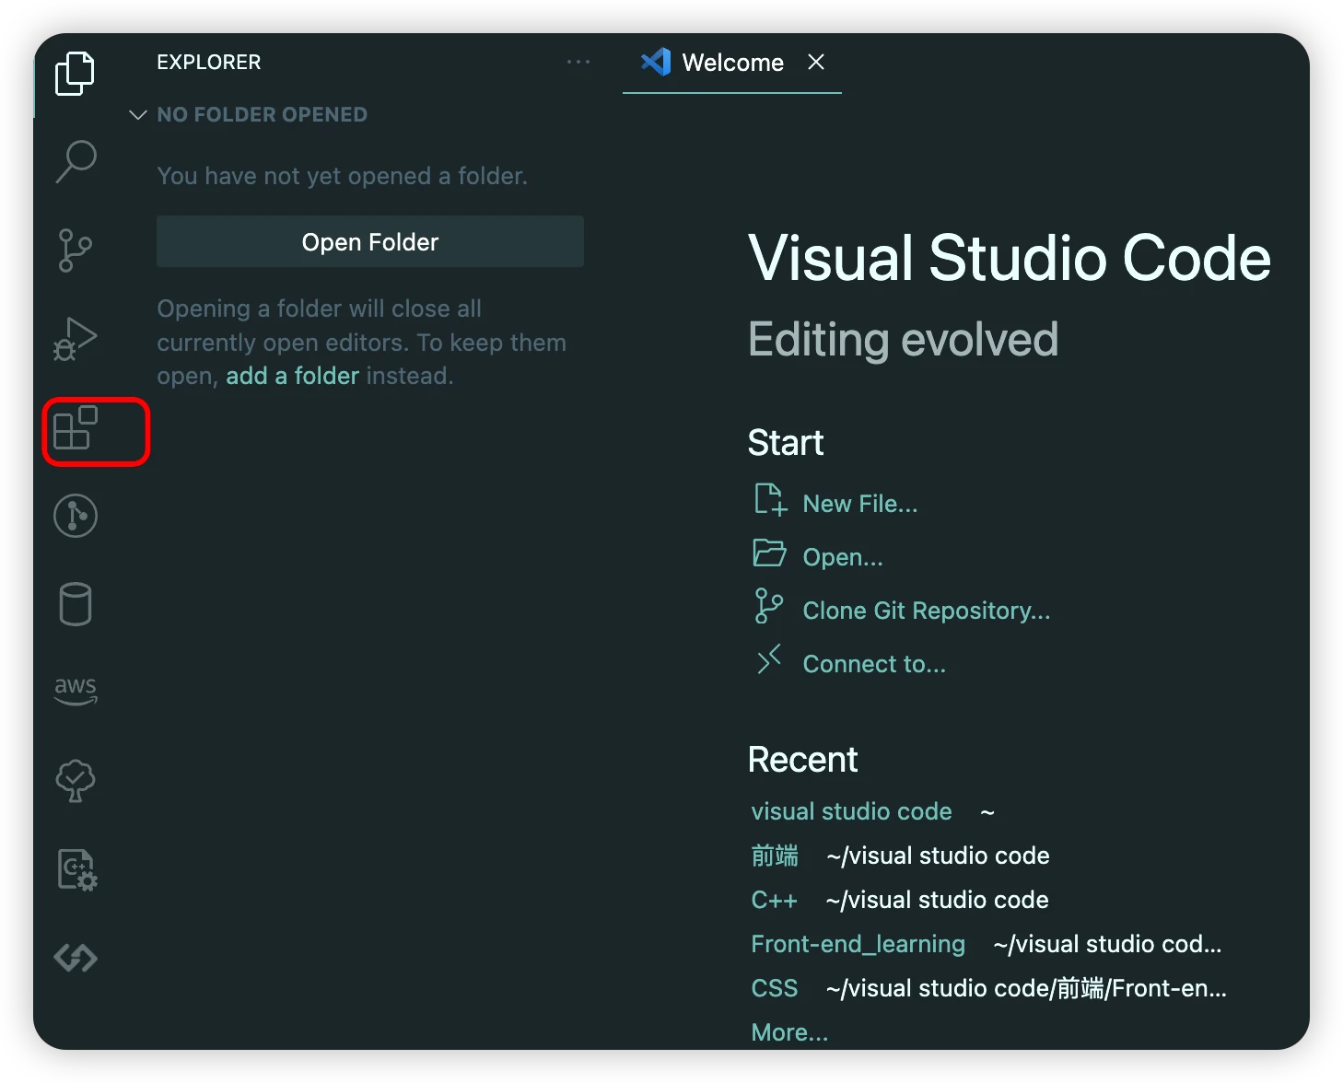Open Explorer more actions ellipsis
The height and width of the screenshot is (1083, 1343).
(x=578, y=62)
